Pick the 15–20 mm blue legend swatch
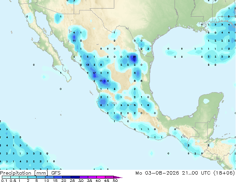This screenshot has height=182, width=236. point(58,177)
